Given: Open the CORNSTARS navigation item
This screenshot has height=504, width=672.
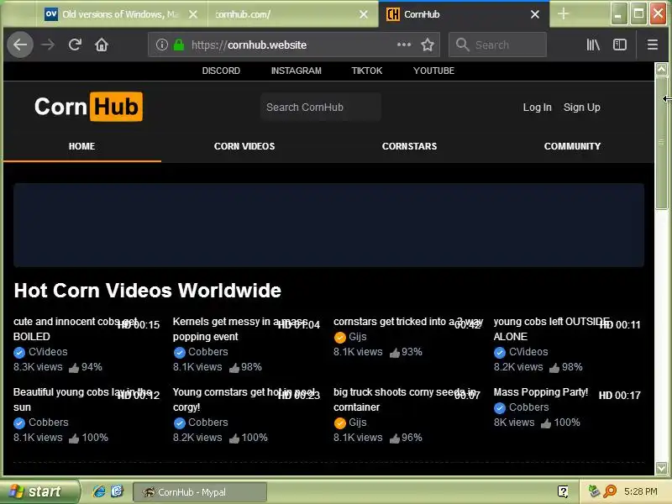Looking at the screenshot, I should [x=409, y=146].
